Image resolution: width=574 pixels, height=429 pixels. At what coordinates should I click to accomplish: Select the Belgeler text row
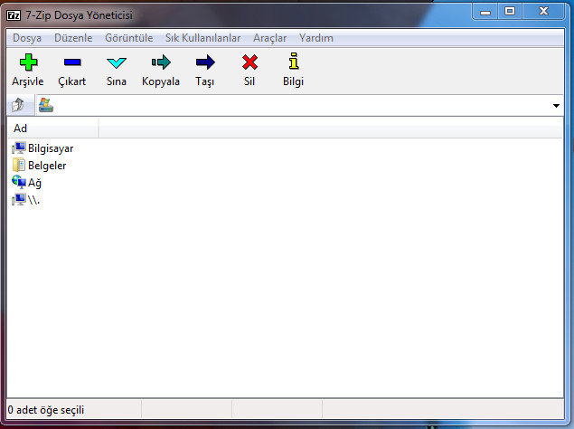point(47,166)
